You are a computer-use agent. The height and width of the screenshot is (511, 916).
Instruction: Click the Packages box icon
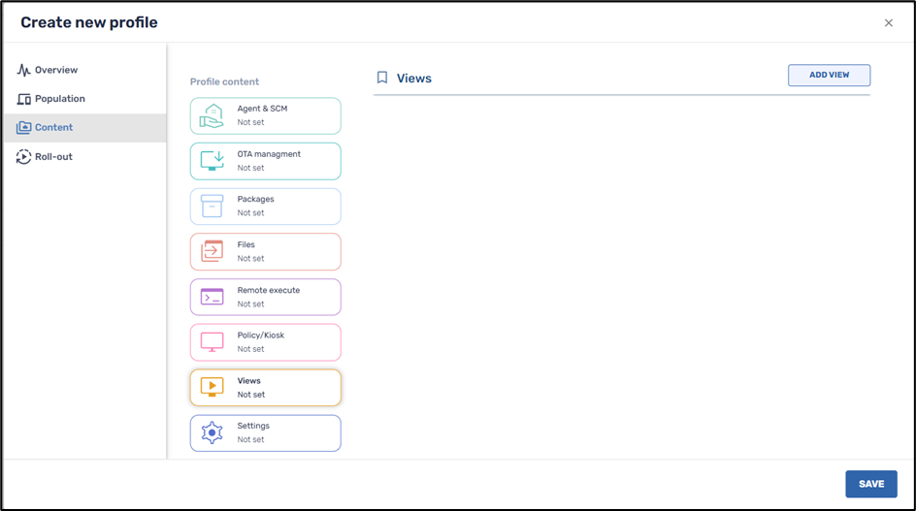(x=212, y=206)
